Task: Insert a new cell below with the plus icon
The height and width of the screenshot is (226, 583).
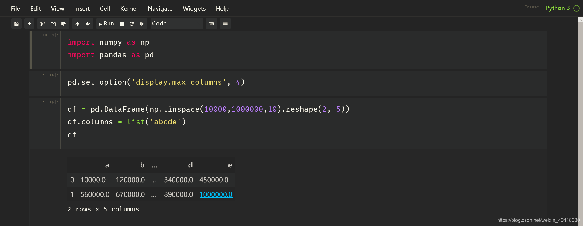Action: point(29,24)
